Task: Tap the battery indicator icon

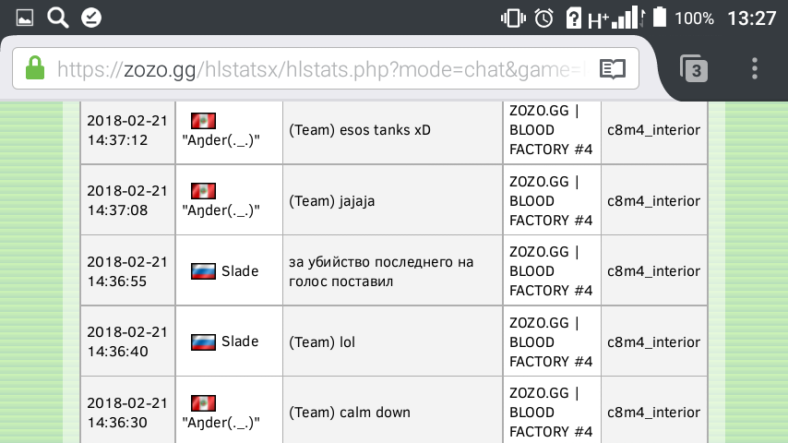Action: [660, 18]
